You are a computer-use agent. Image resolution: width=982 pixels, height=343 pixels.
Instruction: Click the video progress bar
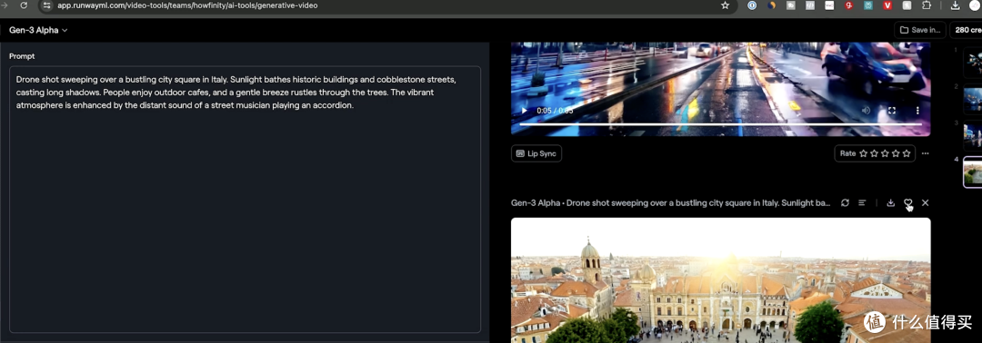click(720, 123)
